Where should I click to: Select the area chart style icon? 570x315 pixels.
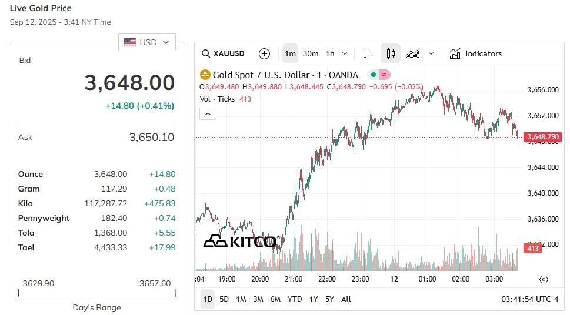[412, 53]
